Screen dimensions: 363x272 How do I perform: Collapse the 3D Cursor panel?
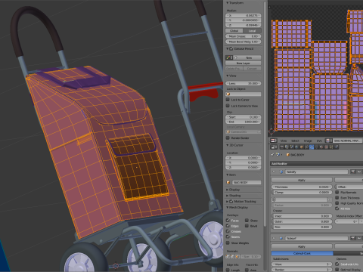click(x=228, y=145)
